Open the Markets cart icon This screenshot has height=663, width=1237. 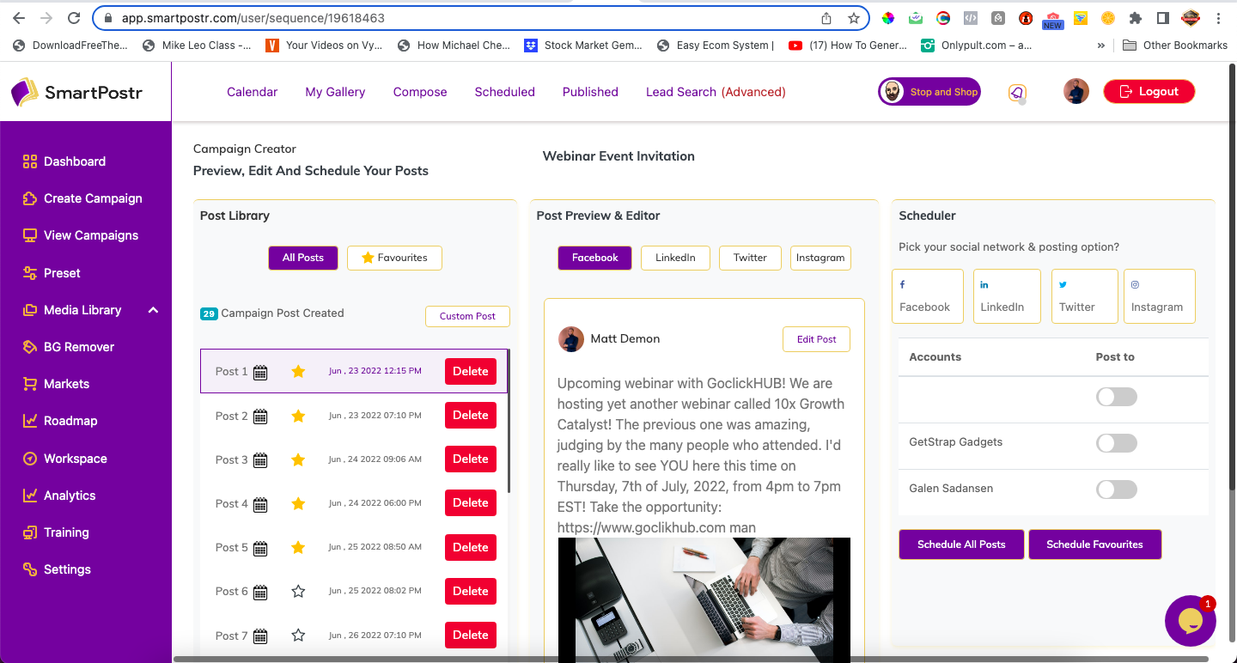tap(30, 384)
